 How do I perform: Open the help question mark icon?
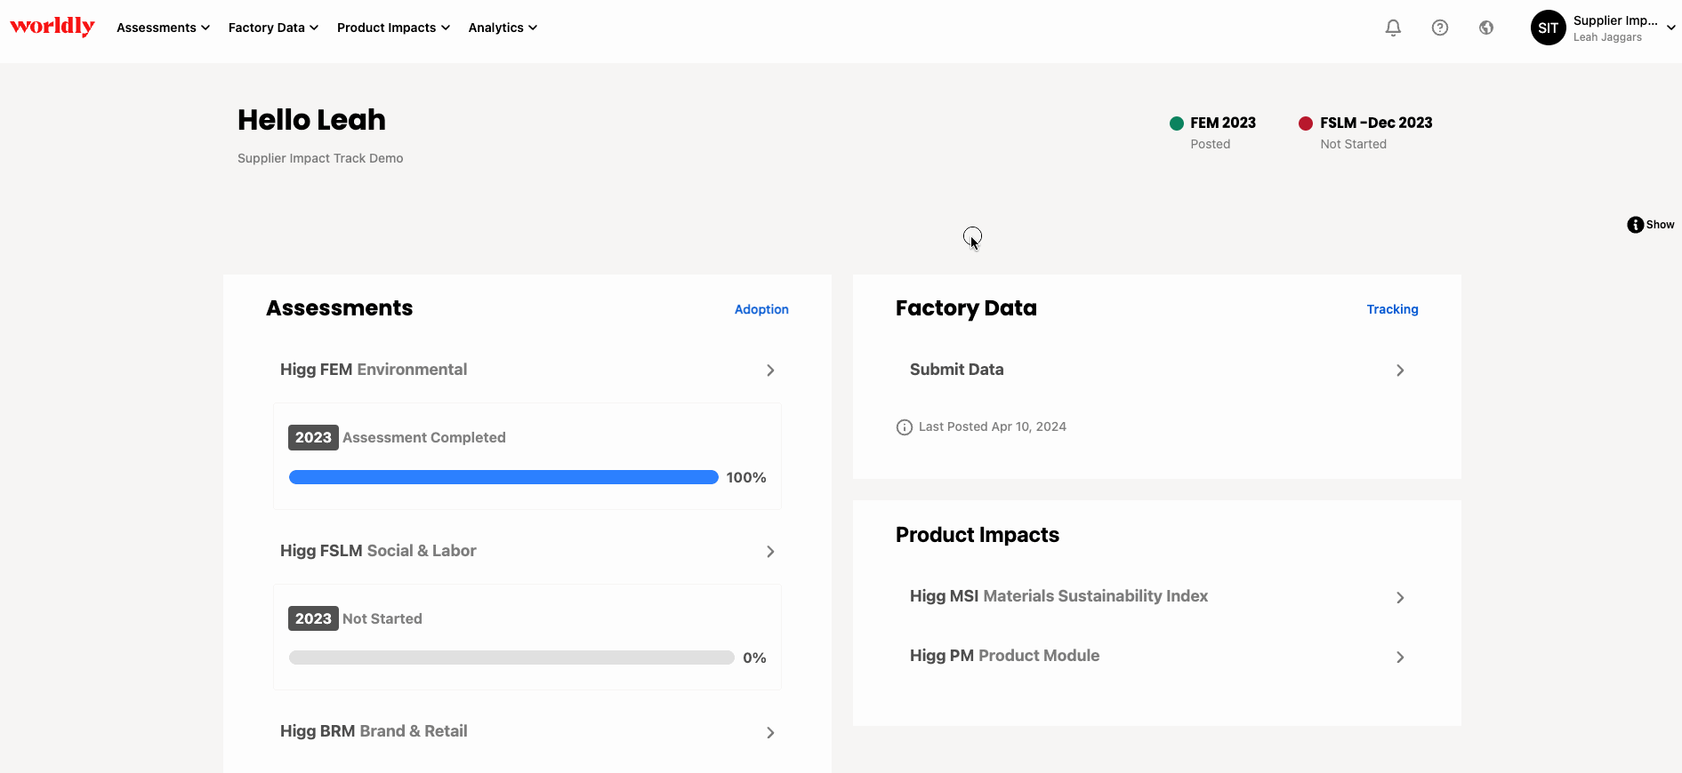click(x=1439, y=28)
